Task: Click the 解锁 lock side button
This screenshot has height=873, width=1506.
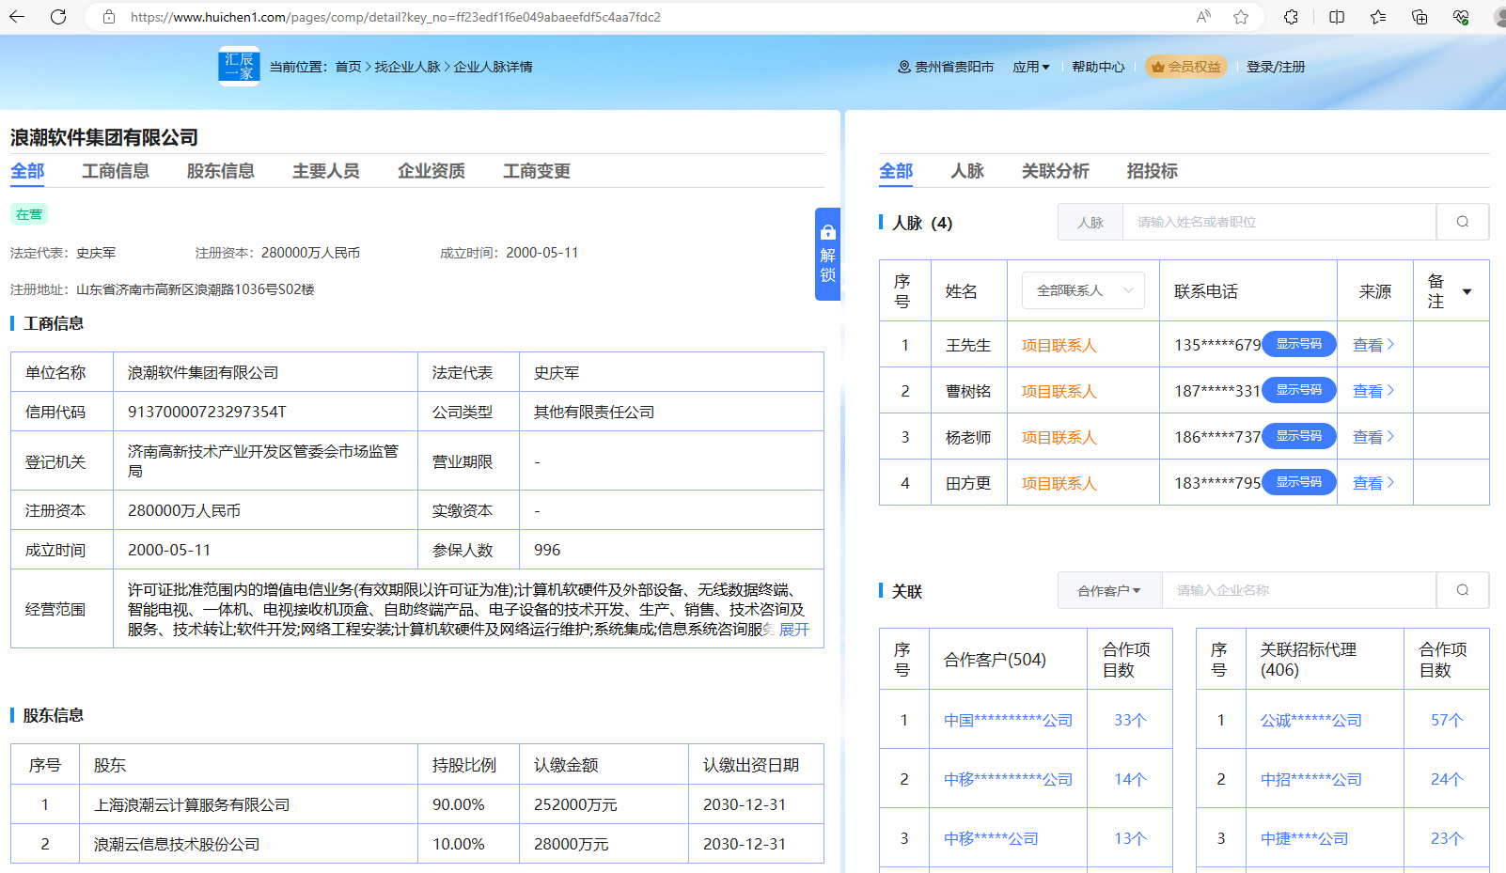Action: tap(827, 254)
